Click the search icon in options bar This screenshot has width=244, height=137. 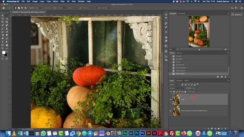click(232, 8)
